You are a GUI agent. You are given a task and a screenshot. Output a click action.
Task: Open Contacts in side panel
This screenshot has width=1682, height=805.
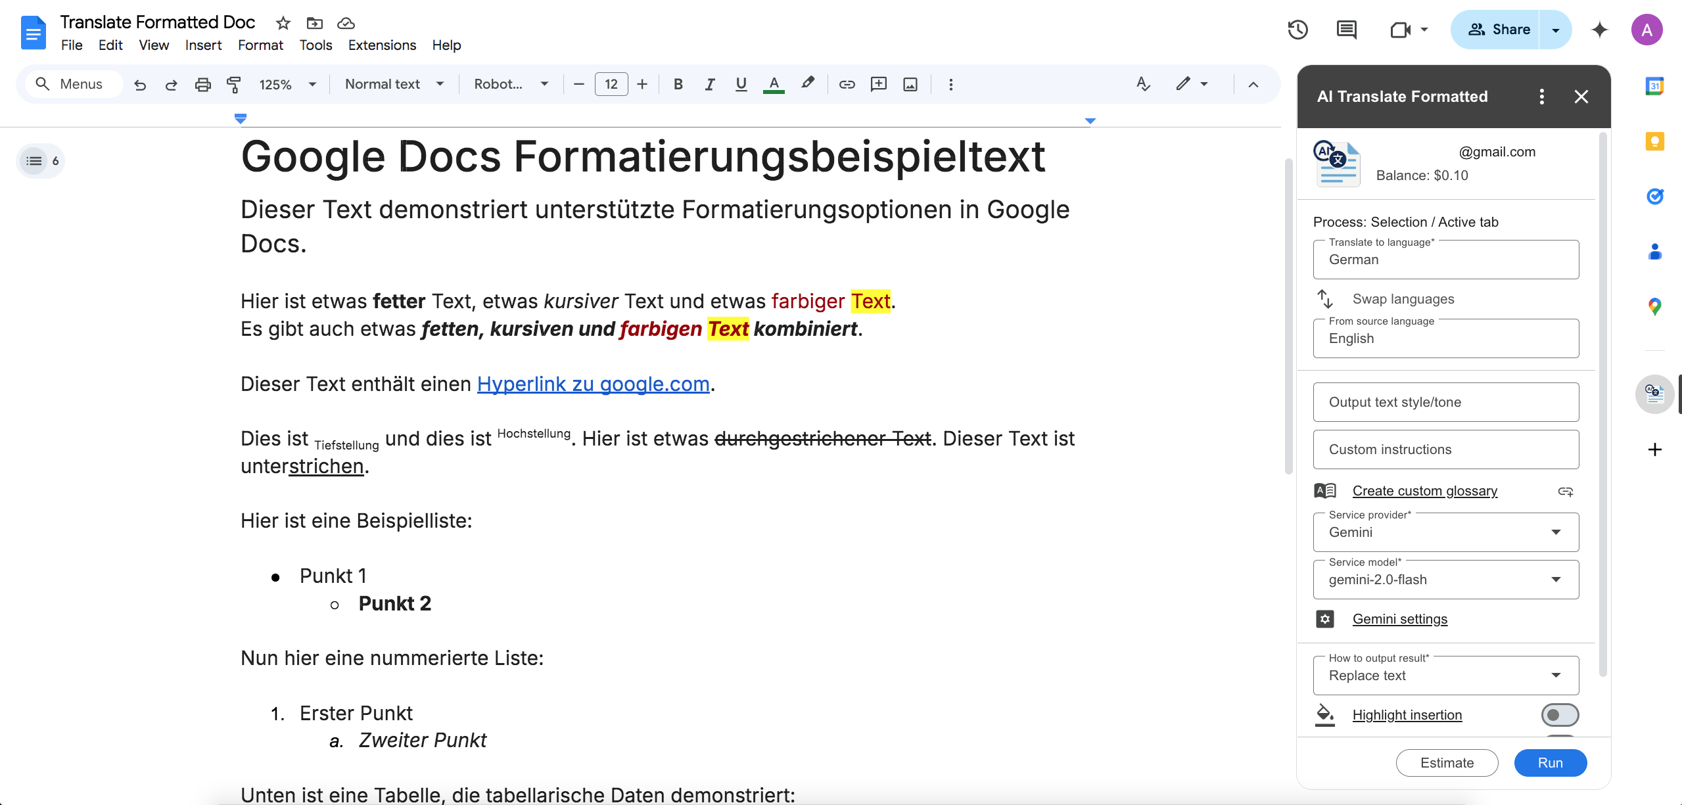point(1655,252)
